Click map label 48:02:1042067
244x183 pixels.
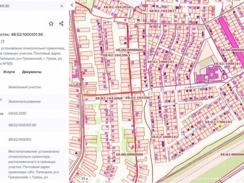pos(139,98)
